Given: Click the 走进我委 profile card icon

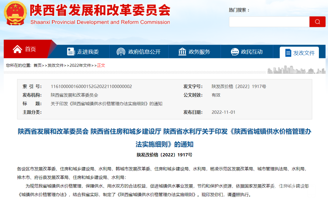Looking at the screenshot, I should pos(70,52).
